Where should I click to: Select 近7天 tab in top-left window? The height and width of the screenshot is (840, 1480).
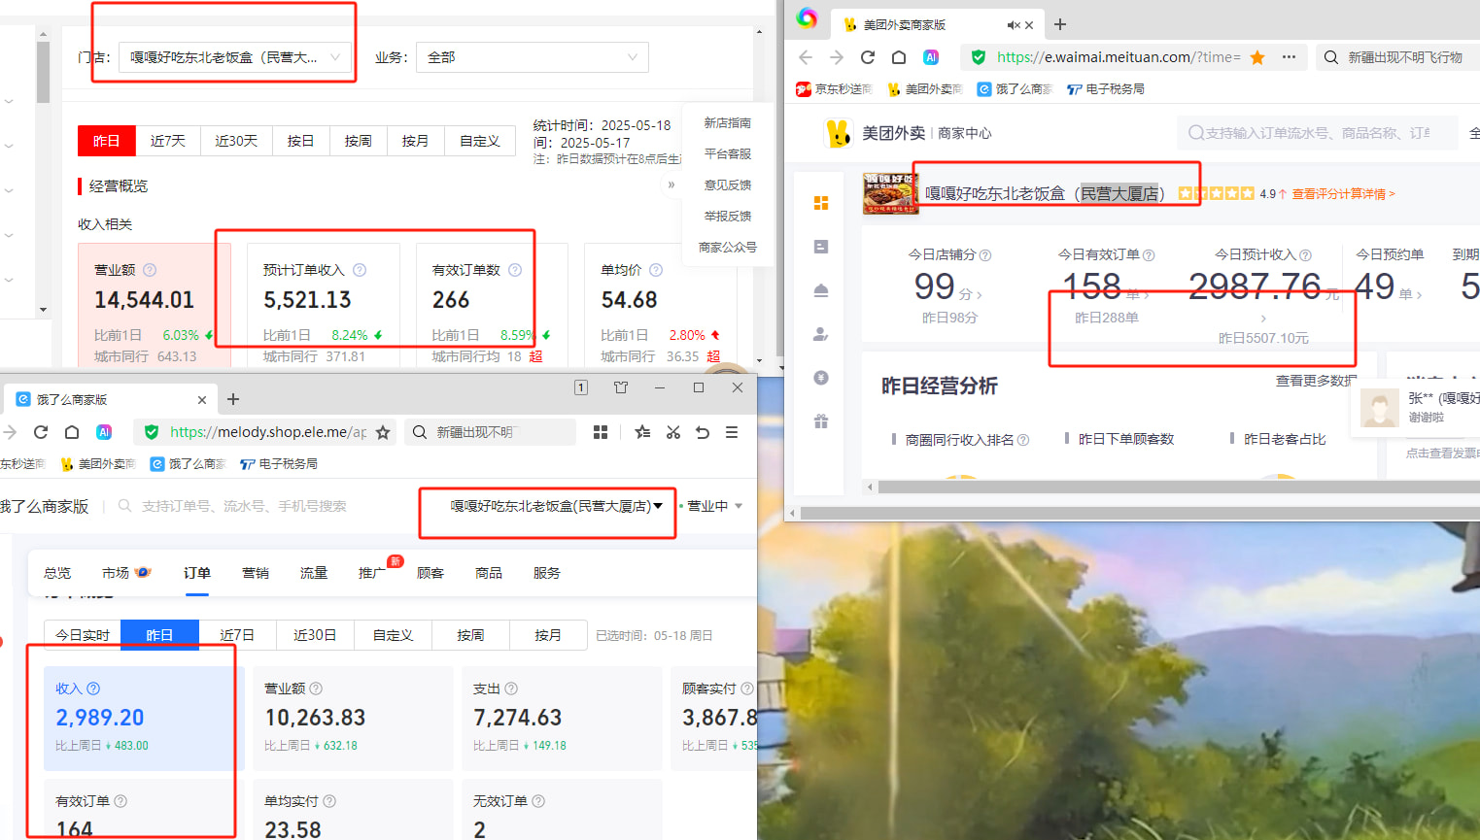[x=167, y=141]
